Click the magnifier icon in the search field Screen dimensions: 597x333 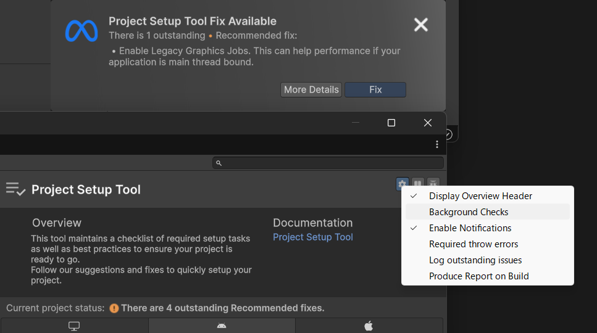219,163
